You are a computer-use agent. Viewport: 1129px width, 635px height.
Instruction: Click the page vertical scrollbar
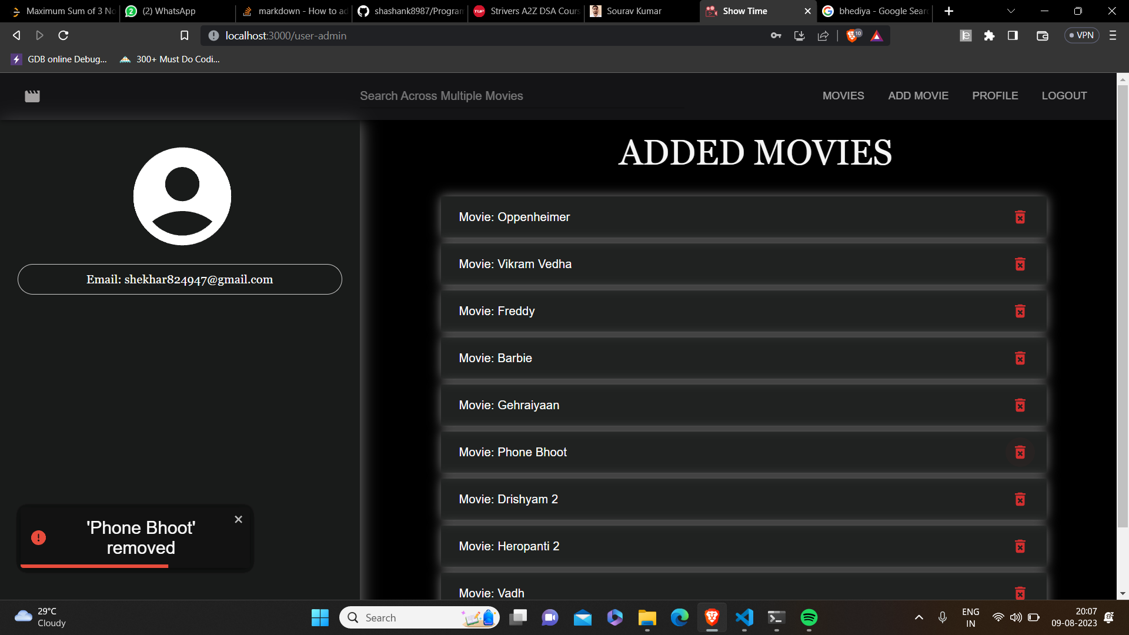point(1123,306)
